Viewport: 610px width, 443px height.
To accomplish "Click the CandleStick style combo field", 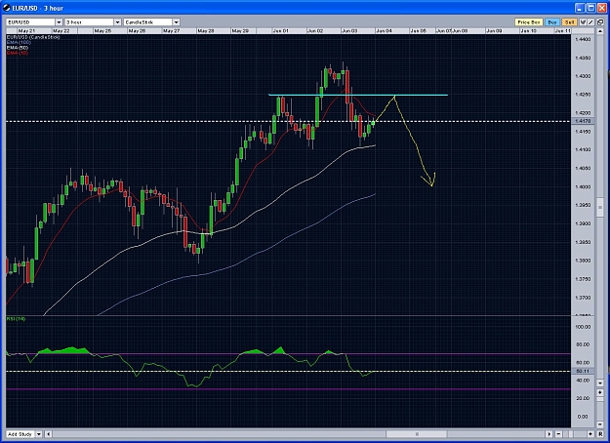I will pyautogui.click(x=151, y=22).
